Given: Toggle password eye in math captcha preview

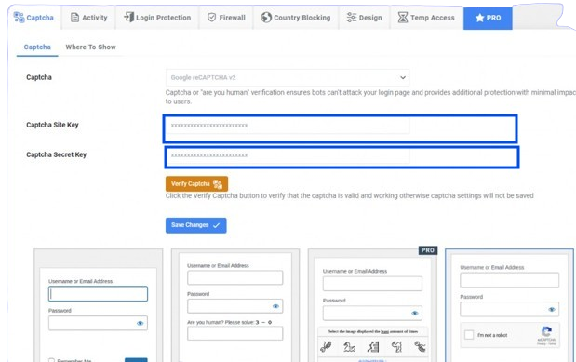Looking at the screenshot, I should tap(275, 306).
